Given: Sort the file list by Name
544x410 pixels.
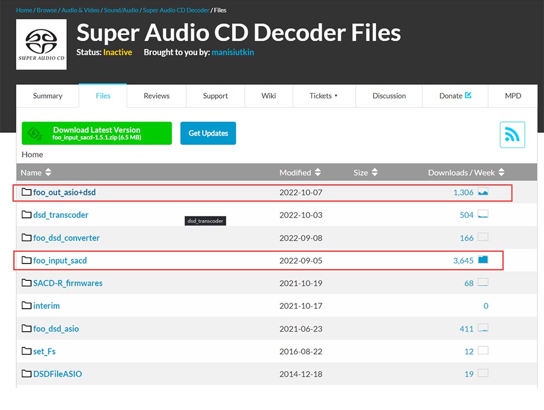Looking at the screenshot, I should coord(36,172).
